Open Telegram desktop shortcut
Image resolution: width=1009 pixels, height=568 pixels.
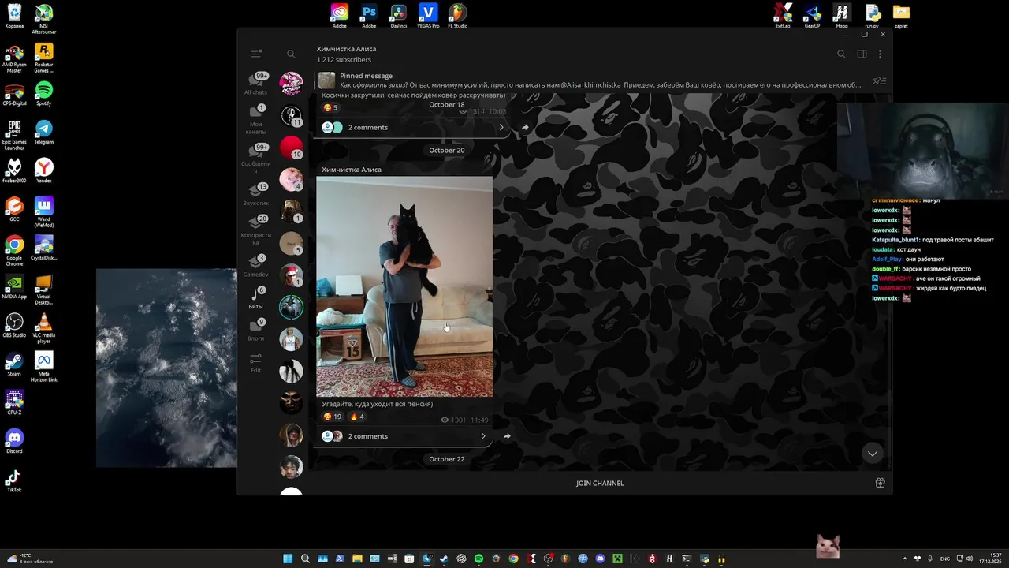click(x=44, y=131)
